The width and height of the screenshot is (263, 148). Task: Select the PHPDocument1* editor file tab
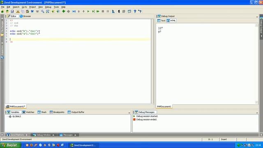[x=16, y=106]
